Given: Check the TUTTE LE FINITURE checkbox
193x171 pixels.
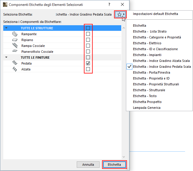Looking at the screenshot, I should [x=88, y=57].
